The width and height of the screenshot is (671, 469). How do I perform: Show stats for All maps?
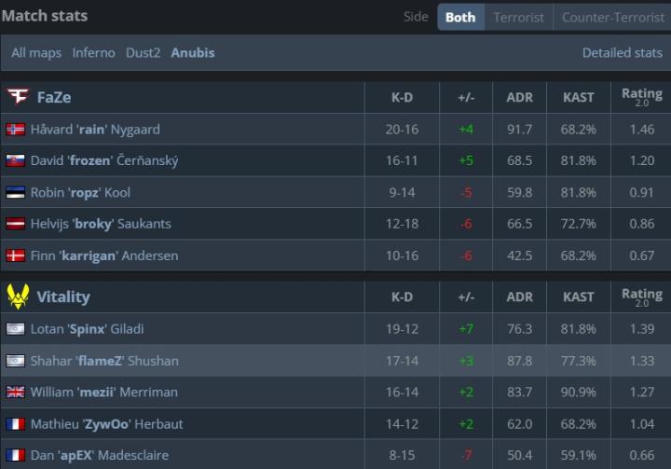point(36,52)
